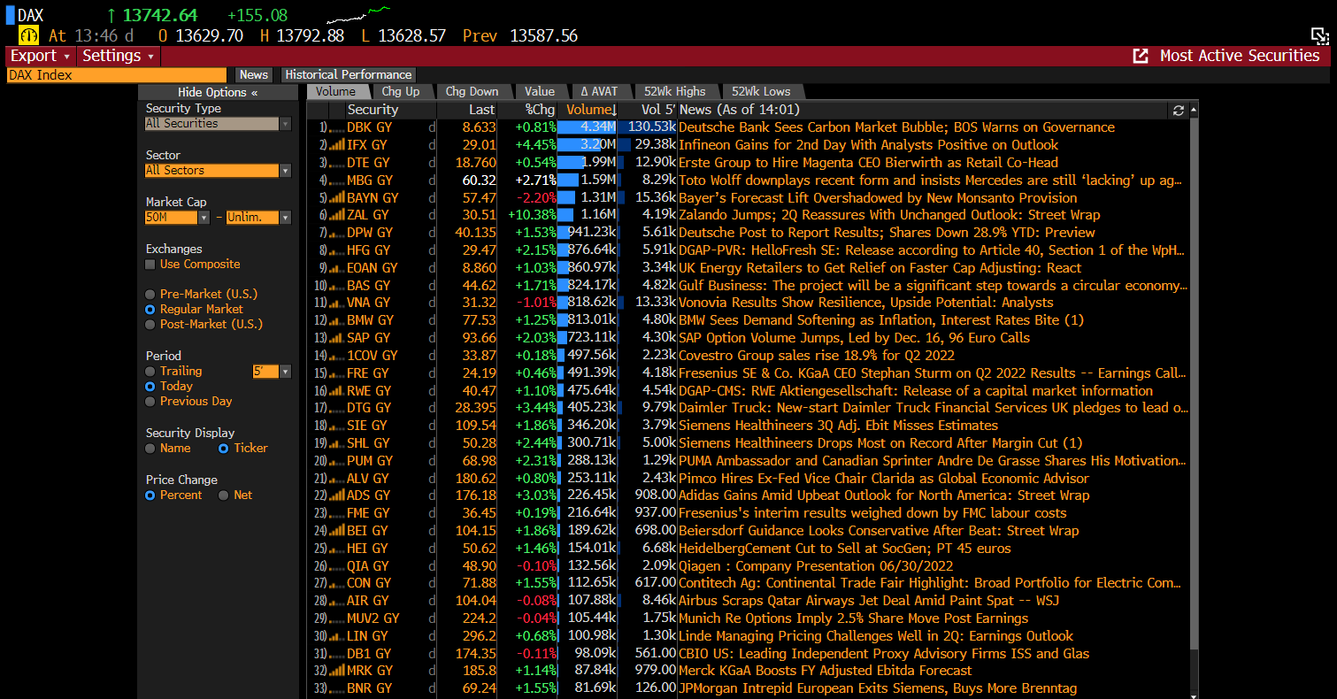This screenshot has width=1337, height=699.
Task: Click the yellow clock delay icon beside At 13:46
Action: pos(29,35)
